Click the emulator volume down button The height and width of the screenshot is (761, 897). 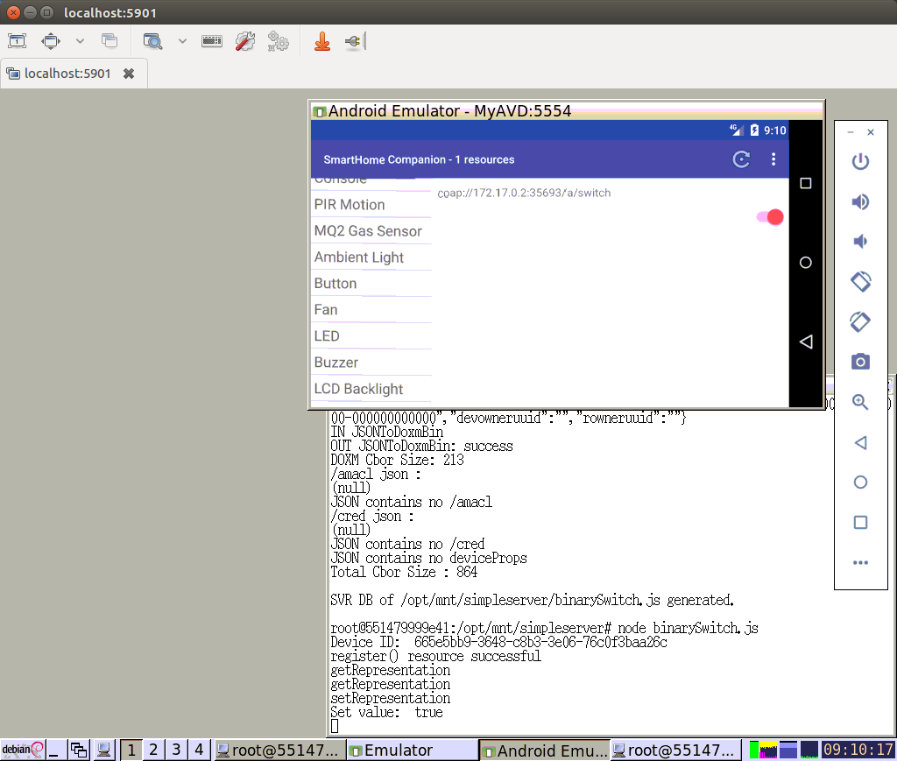(x=860, y=242)
